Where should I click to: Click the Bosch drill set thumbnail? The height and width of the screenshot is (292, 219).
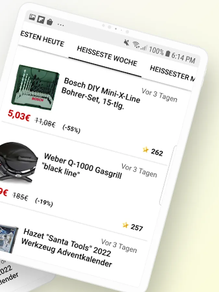[x=35, y=87]
